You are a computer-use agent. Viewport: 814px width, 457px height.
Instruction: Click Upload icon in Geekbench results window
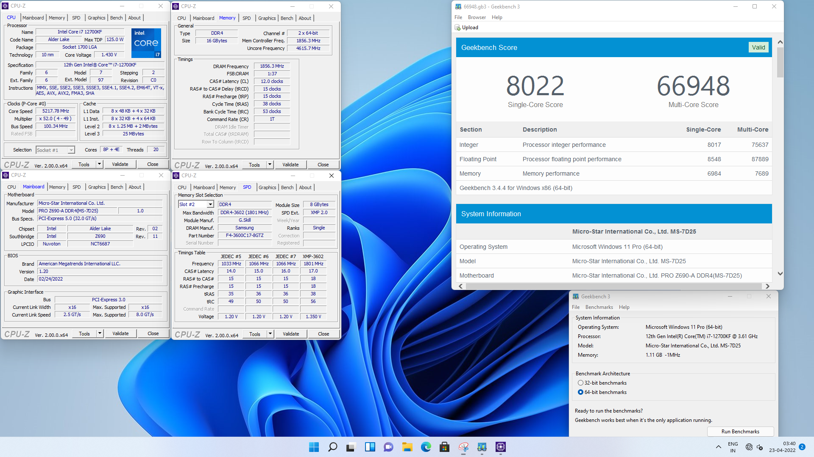tap(458, 28)
